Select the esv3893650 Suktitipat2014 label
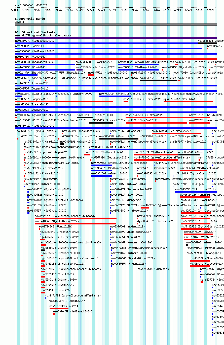224x345 pixels. 195,190
